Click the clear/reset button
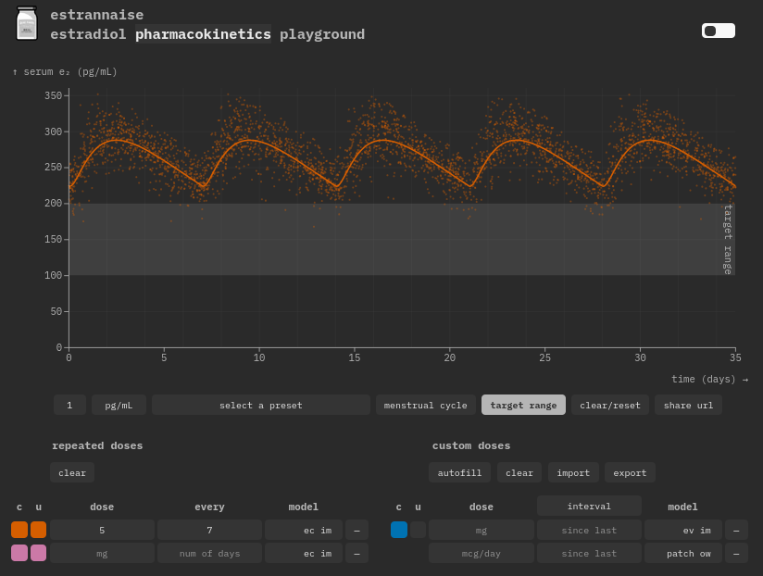763x576 pixels. pyautogui.click(x=610, y=405)
